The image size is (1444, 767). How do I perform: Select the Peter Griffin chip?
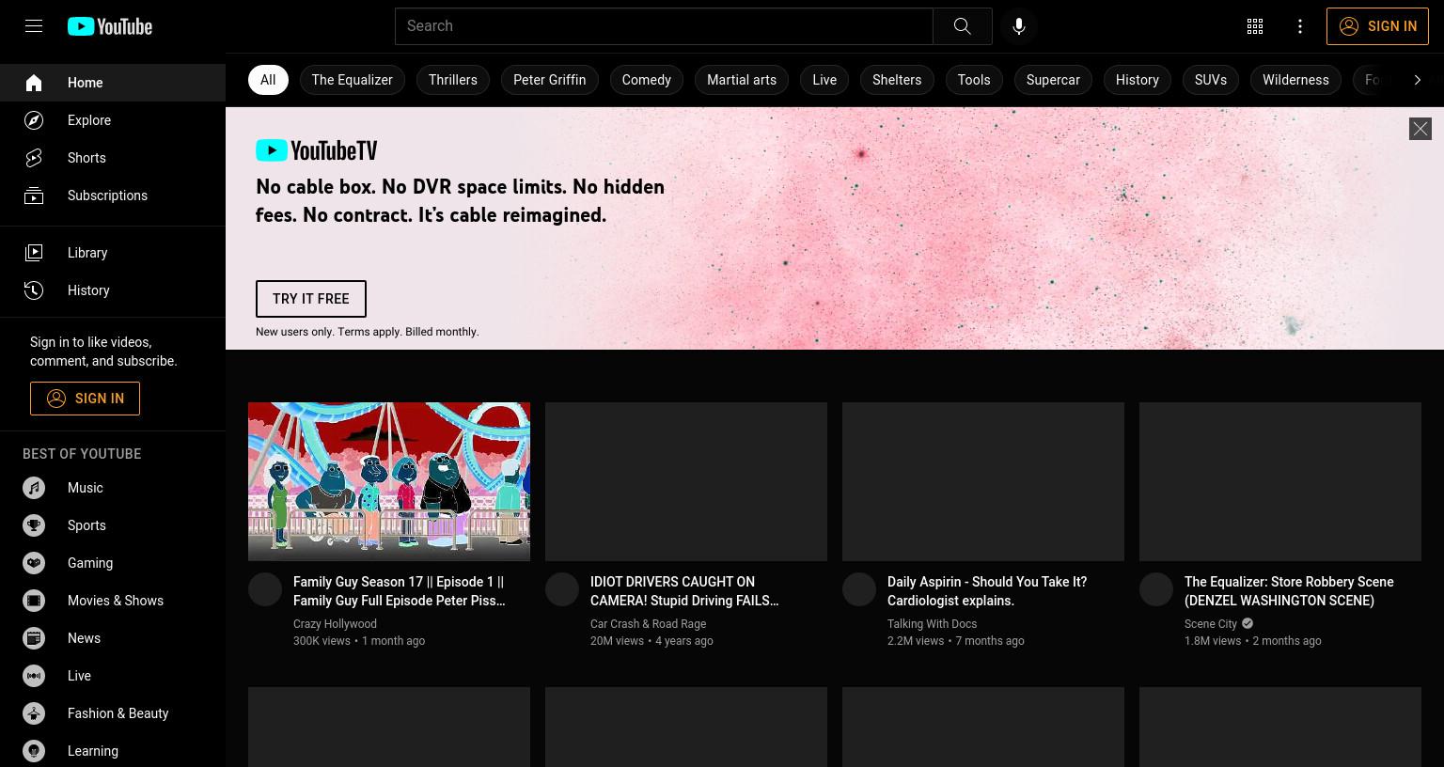[x=549, y=80]
